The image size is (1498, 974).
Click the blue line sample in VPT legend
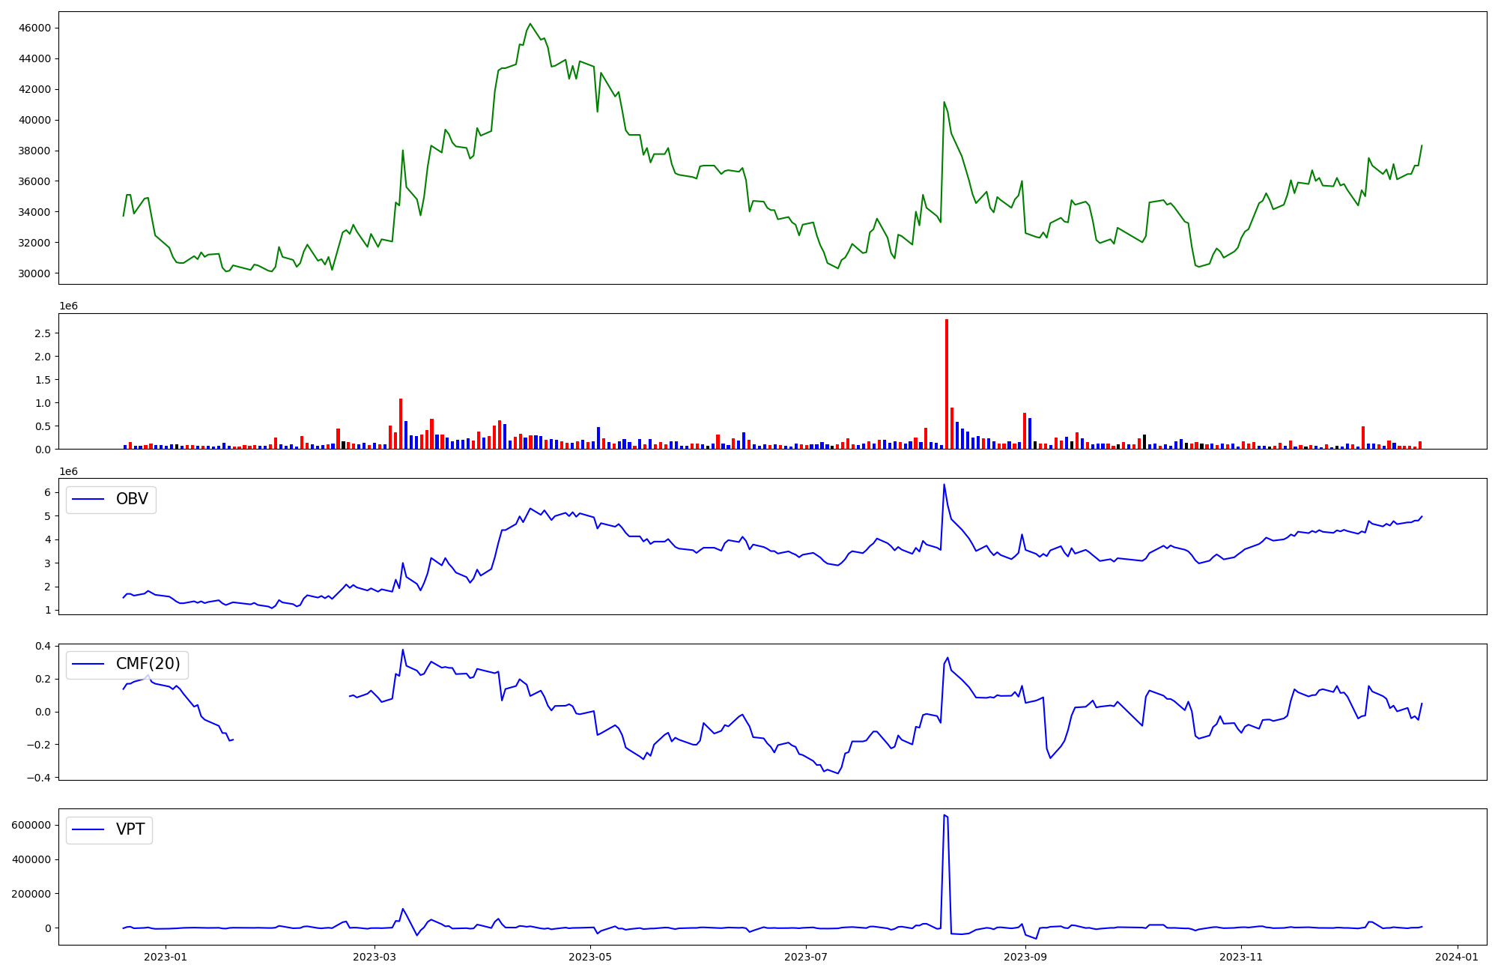pos(88,830)
